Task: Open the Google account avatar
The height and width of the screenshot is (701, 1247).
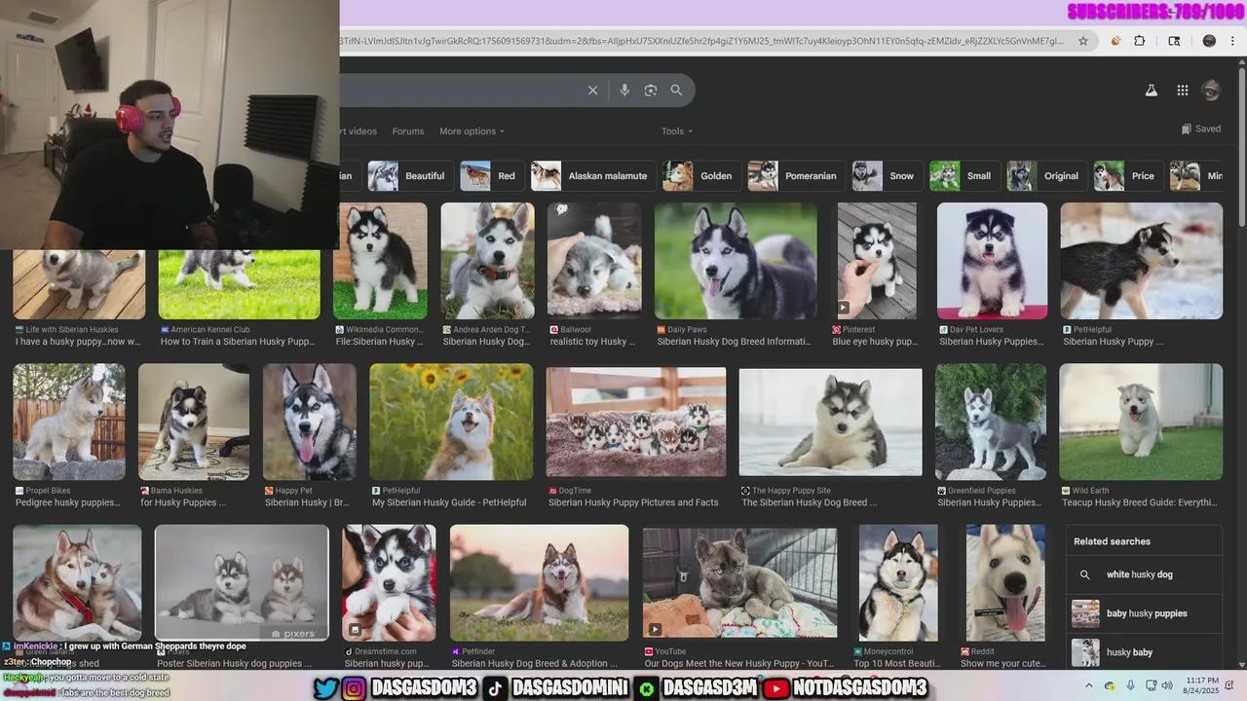Action: point(1211,91)
